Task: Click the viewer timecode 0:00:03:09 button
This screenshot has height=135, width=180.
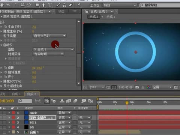Action: pos(126,87)
